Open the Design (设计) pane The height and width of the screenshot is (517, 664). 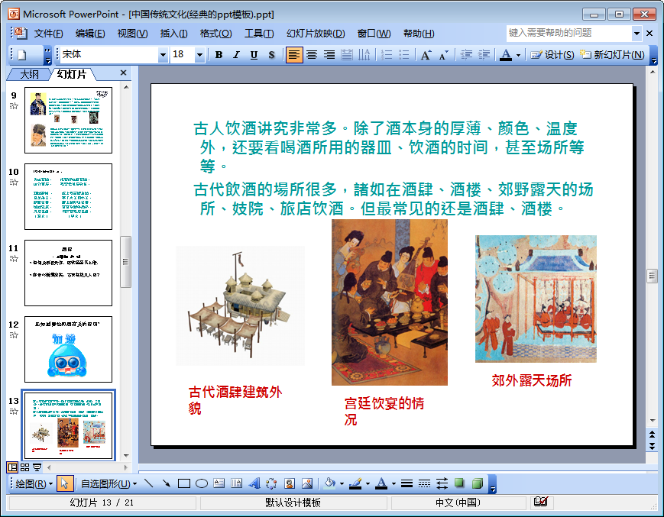(x=552, y=54)
